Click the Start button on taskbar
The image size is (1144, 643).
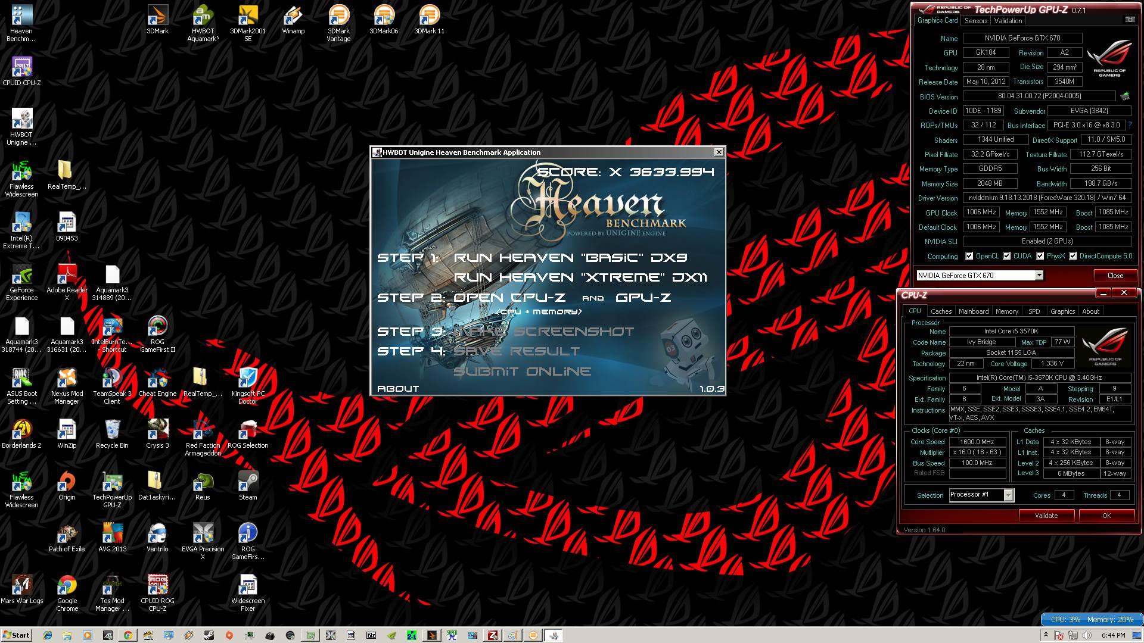16,635
